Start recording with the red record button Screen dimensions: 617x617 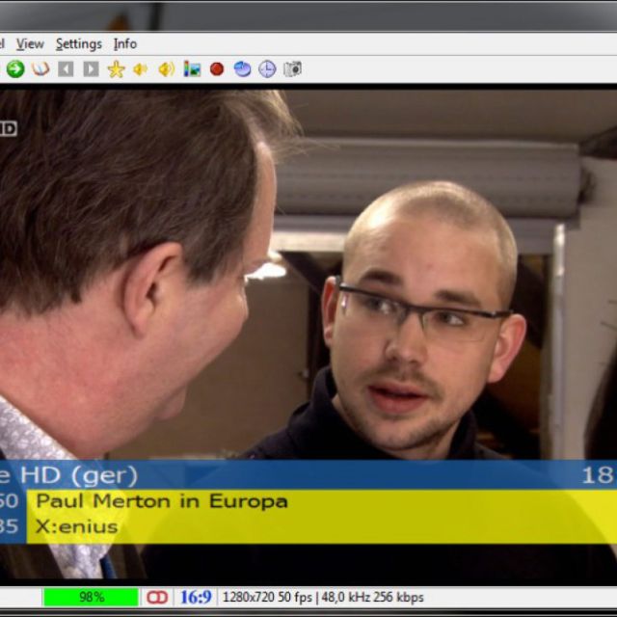(217, 69)
